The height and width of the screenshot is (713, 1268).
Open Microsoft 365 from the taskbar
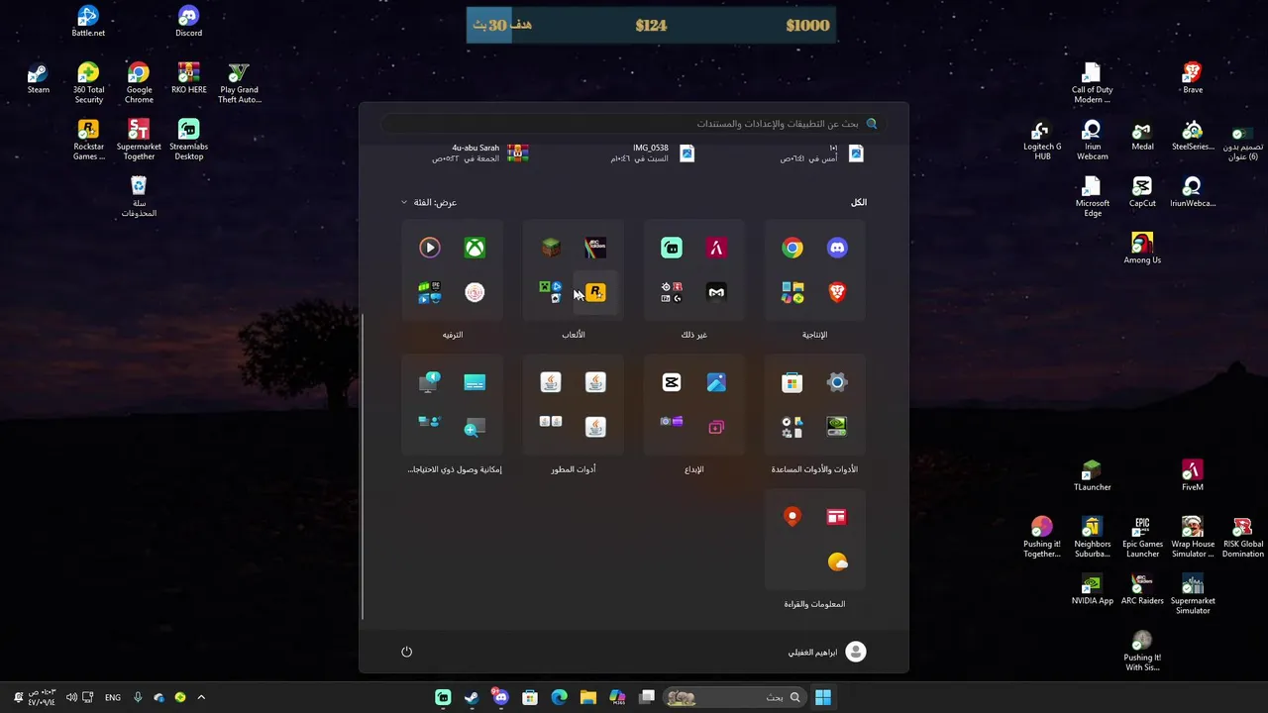click(x=617, y=697)
